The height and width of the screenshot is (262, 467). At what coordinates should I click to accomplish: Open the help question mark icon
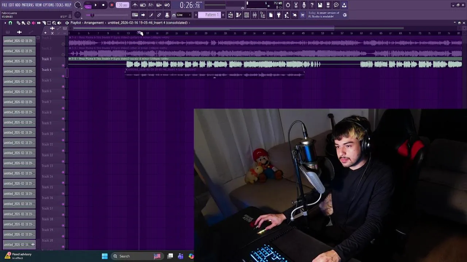point(312,5)
